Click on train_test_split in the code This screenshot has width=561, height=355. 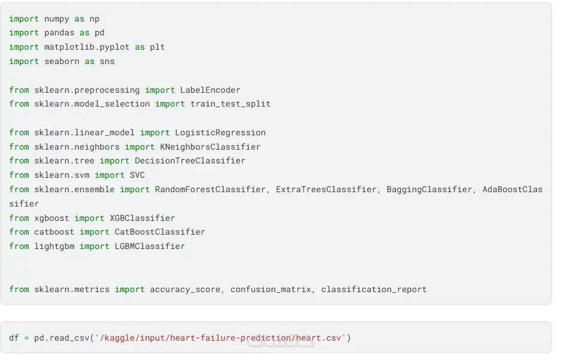point(230,104)
